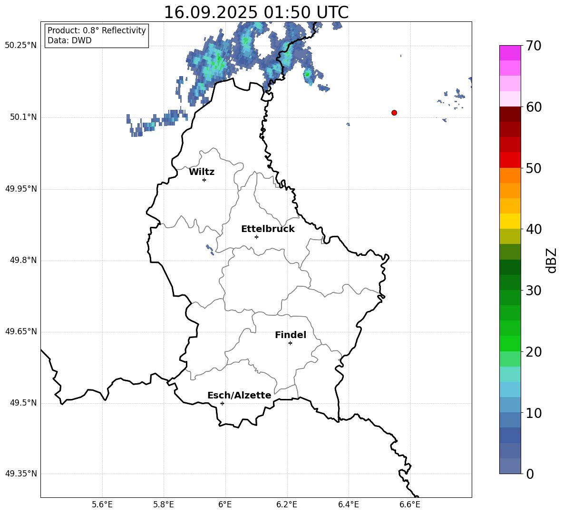Click the 10 colorbar tick label
The height and width of the screenshot is (514, 563).
point(534,413)
